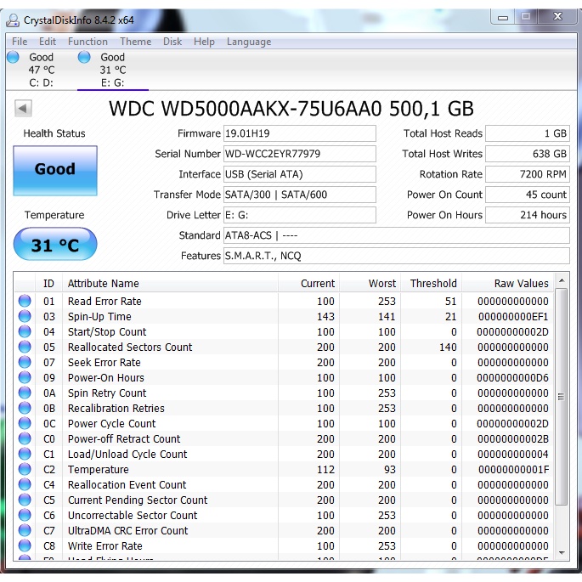Click status orb of Write Error Rate row
This screenshot has height=582, width=582.
25,545
